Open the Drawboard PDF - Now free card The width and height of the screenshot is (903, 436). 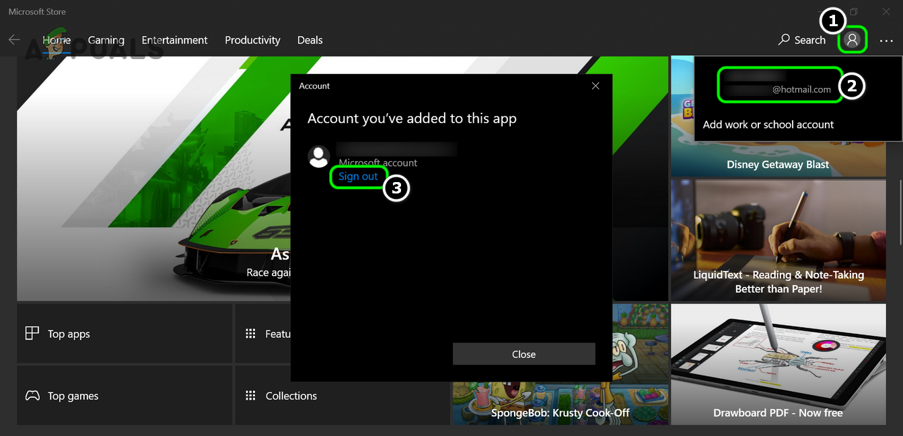pos(779,364)
